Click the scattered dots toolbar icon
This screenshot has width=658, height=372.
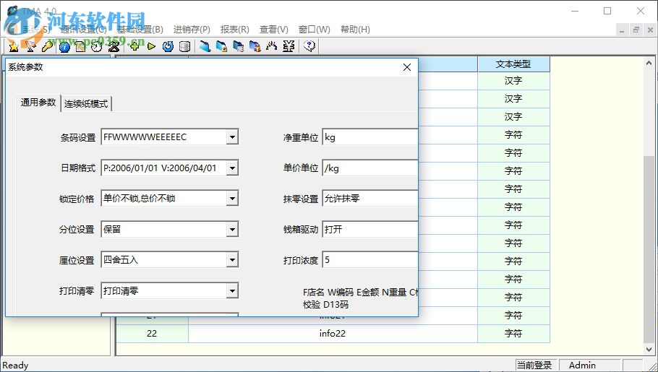coord(271,46)
